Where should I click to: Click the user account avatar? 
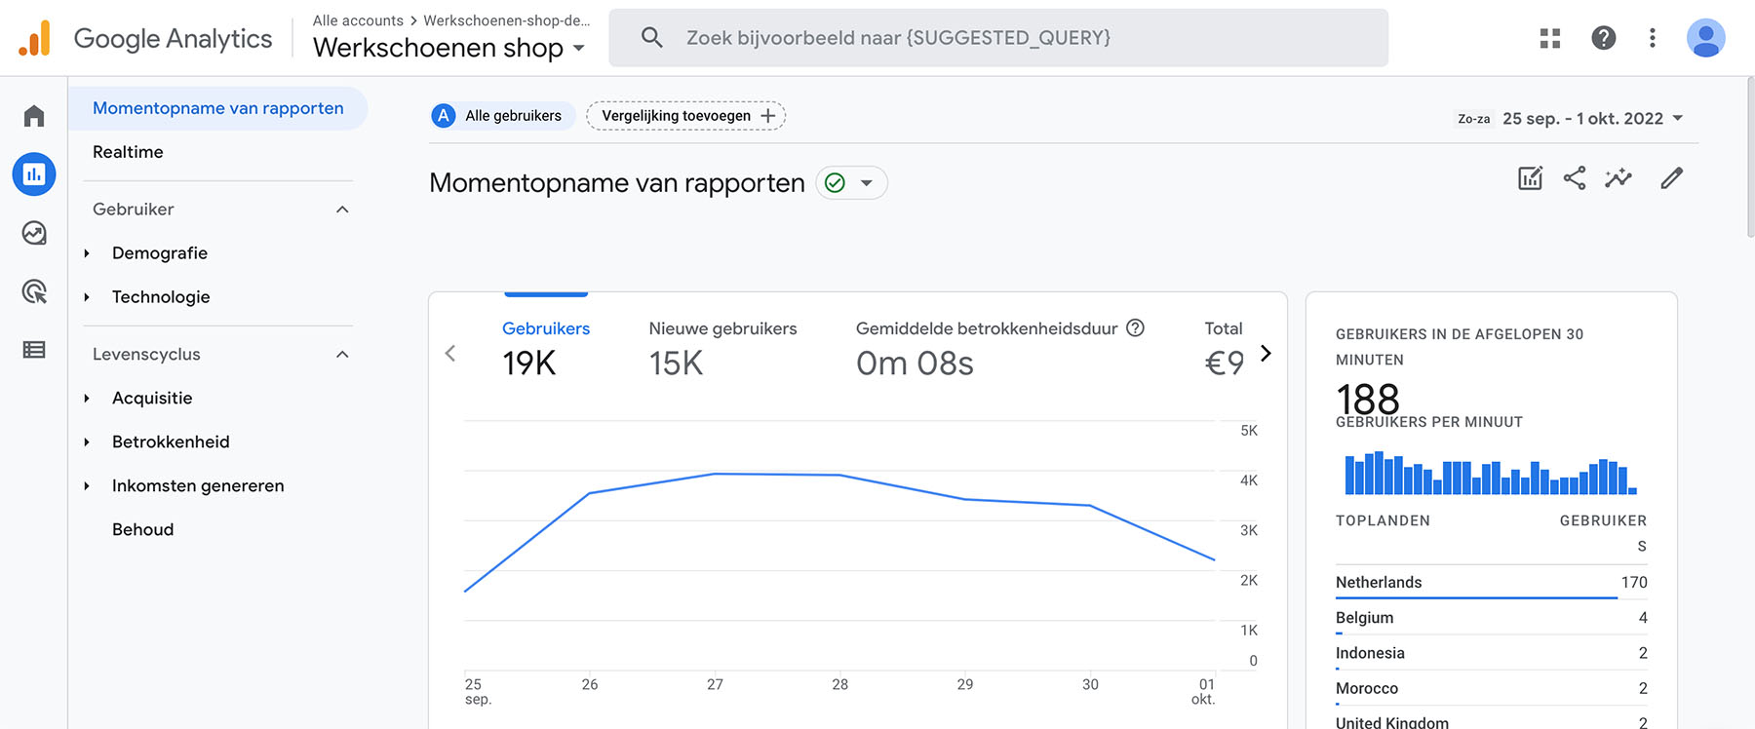[x=1706, y=38]
